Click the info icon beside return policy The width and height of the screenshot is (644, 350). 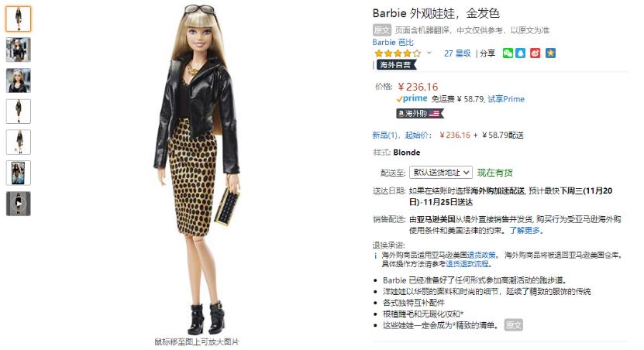[375, 256]
